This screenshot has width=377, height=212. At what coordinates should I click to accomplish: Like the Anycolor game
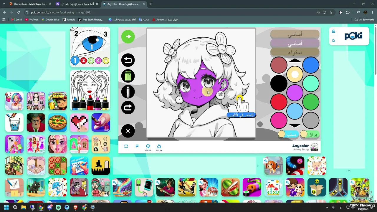pos(159,146)
